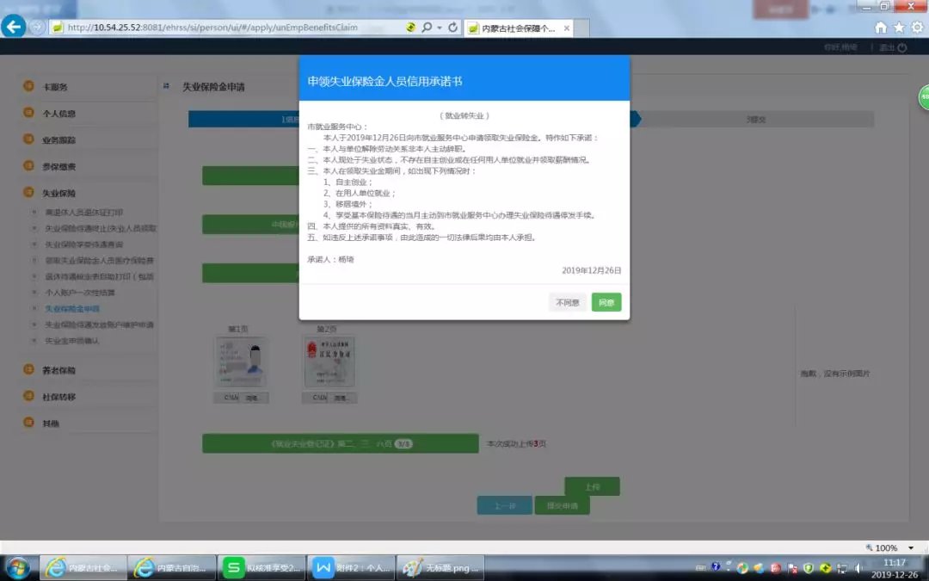Open the 个人信息 sidebar menu
This screenshot has height=581, width=929.
tap(58, 114)
